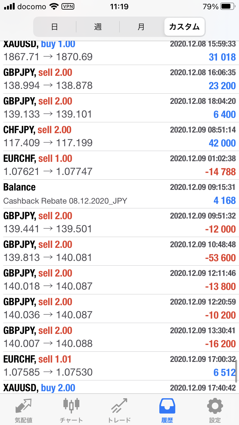Tap the GBPJPY trade with -53 600 loss
Image resolution: width=239 pixels, height=425 pixels.
coord(119,251)
